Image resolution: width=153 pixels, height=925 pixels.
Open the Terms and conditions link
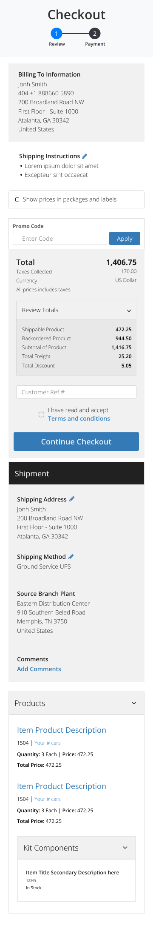79,418
